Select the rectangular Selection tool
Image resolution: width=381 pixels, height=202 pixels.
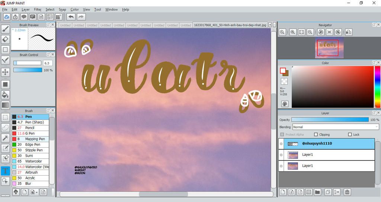coord(5,118)
